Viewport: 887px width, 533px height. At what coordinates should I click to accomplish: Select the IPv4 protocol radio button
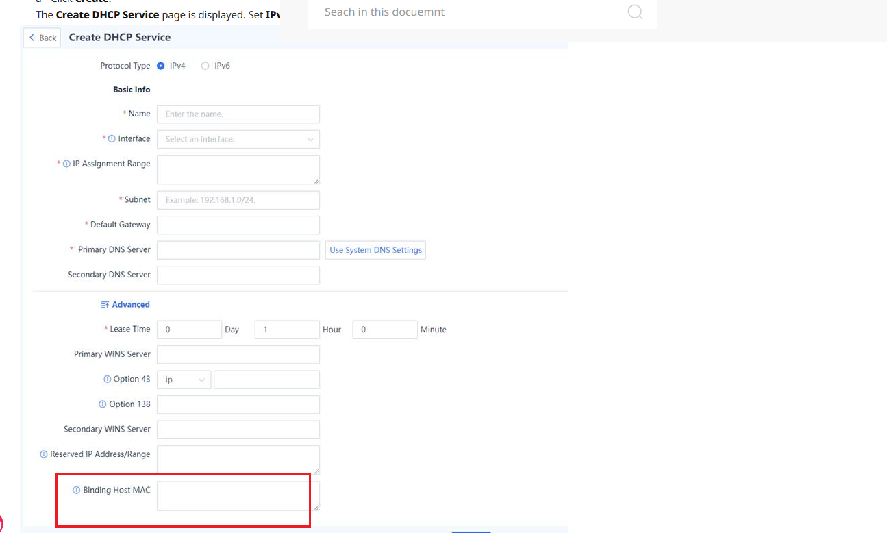pyautogui.click(x=161, y=66)
